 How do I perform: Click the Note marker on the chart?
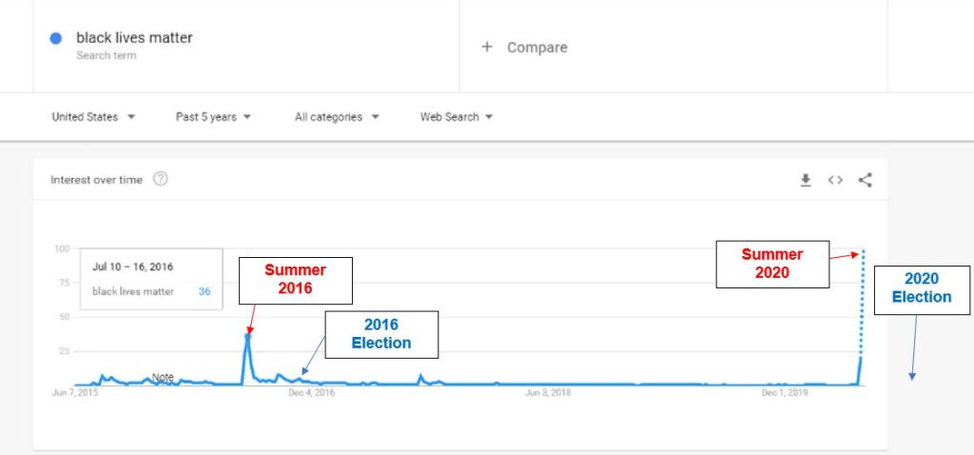163,378
